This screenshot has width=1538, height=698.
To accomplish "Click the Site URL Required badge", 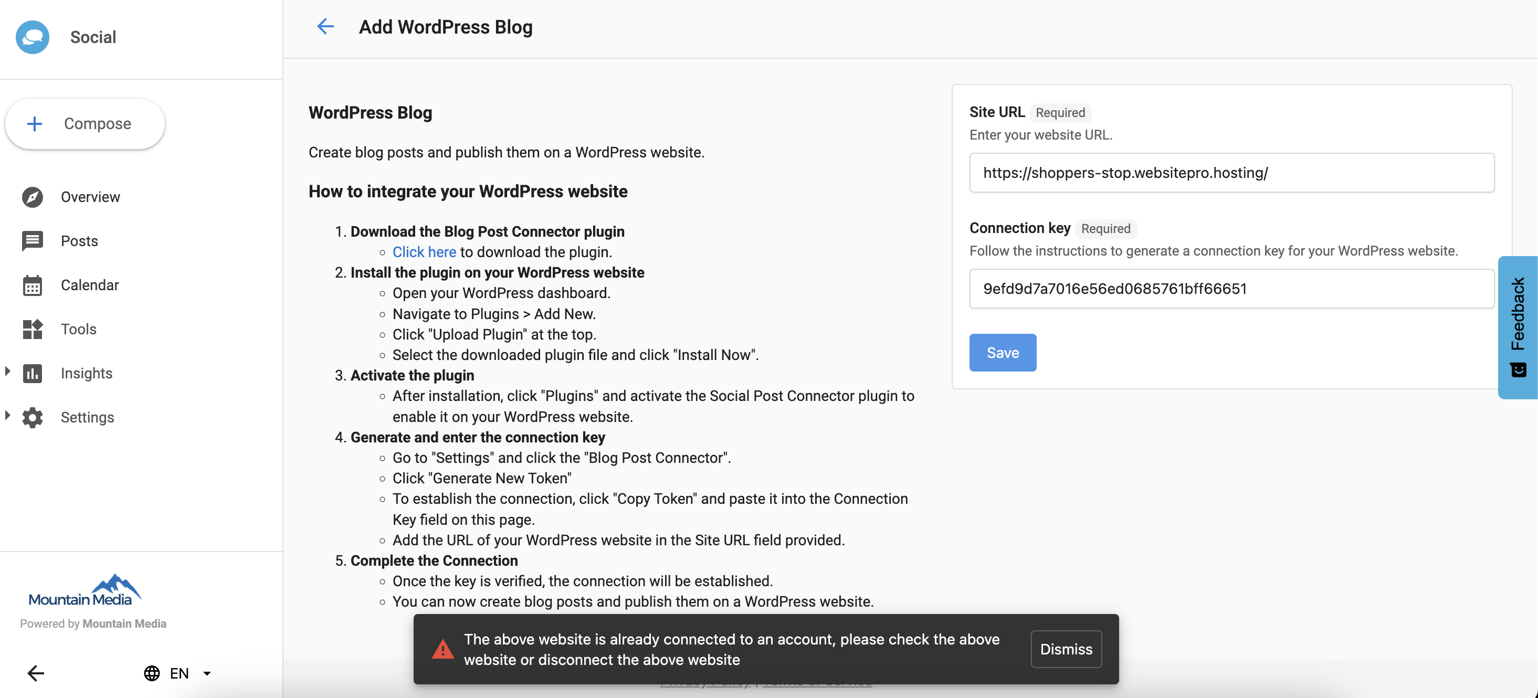I will [1060, 112].
